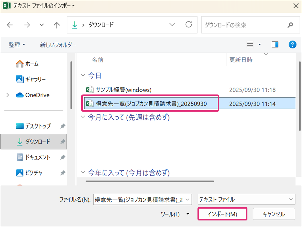This screenshot has width=302, height=227.
Task: Expand the OneDrive tree node
Action: (7, 95)
